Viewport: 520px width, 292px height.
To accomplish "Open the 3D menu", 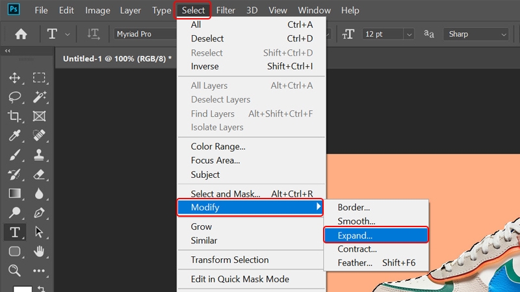I will pyautogui.click(x=252, y=10).
